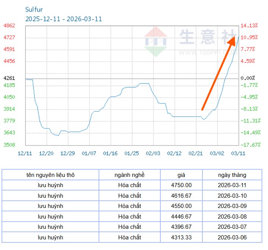Sort by the 'giá' column header
The height and width of the screenshot is (250, 268).
181,175
